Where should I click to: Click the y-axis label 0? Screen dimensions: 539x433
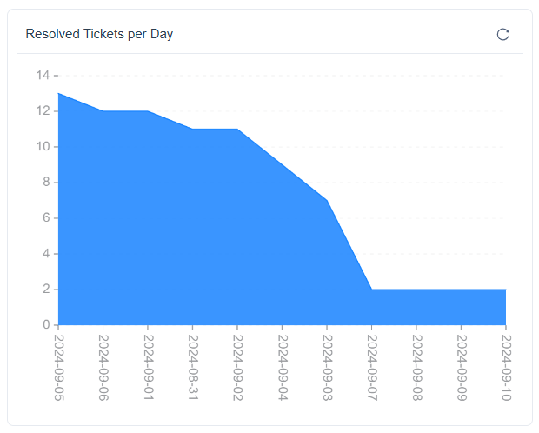click(x=44, y=325)
